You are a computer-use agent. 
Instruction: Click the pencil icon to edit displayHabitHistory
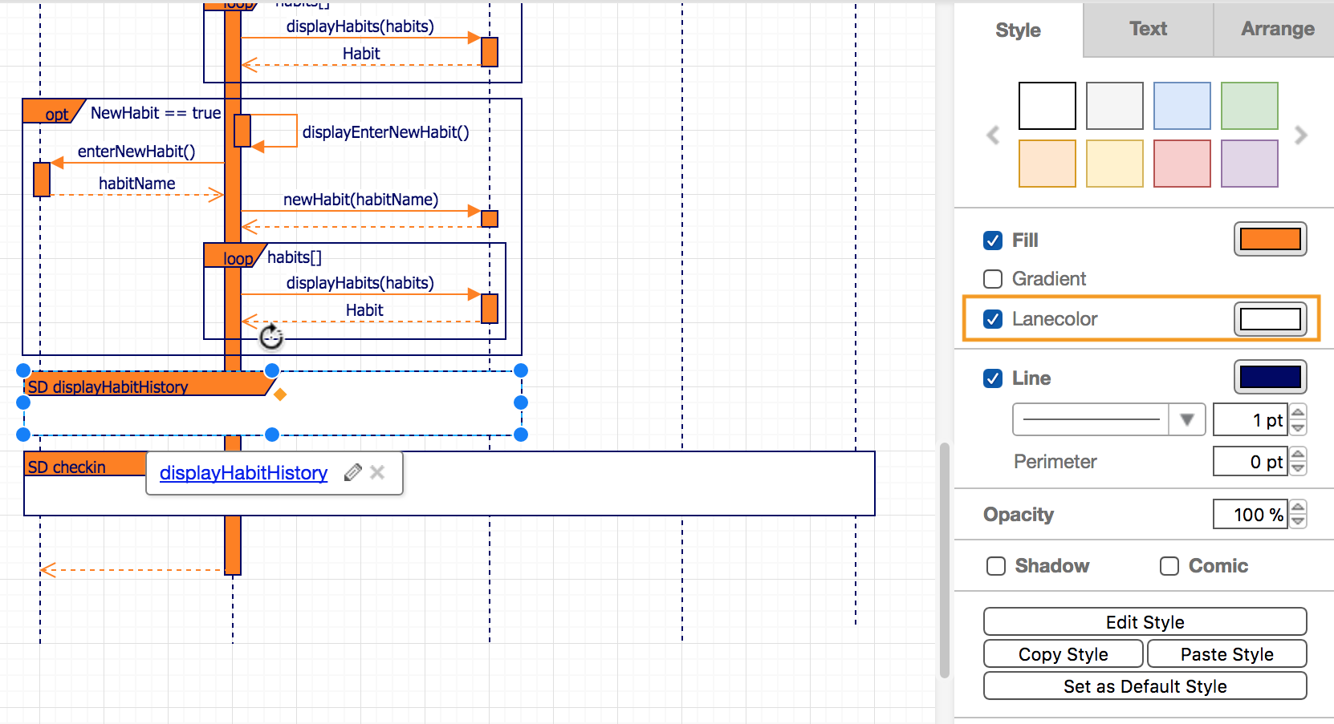point(352,473)
